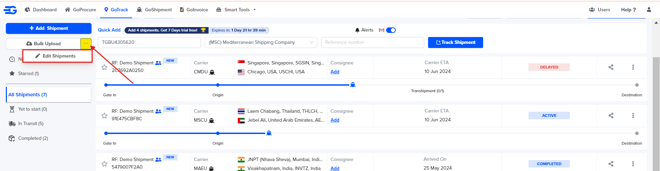Click the NEW tag on shipment 2C7692A0250
Viewport: 660px width, 171px height.
coord(170,61)
